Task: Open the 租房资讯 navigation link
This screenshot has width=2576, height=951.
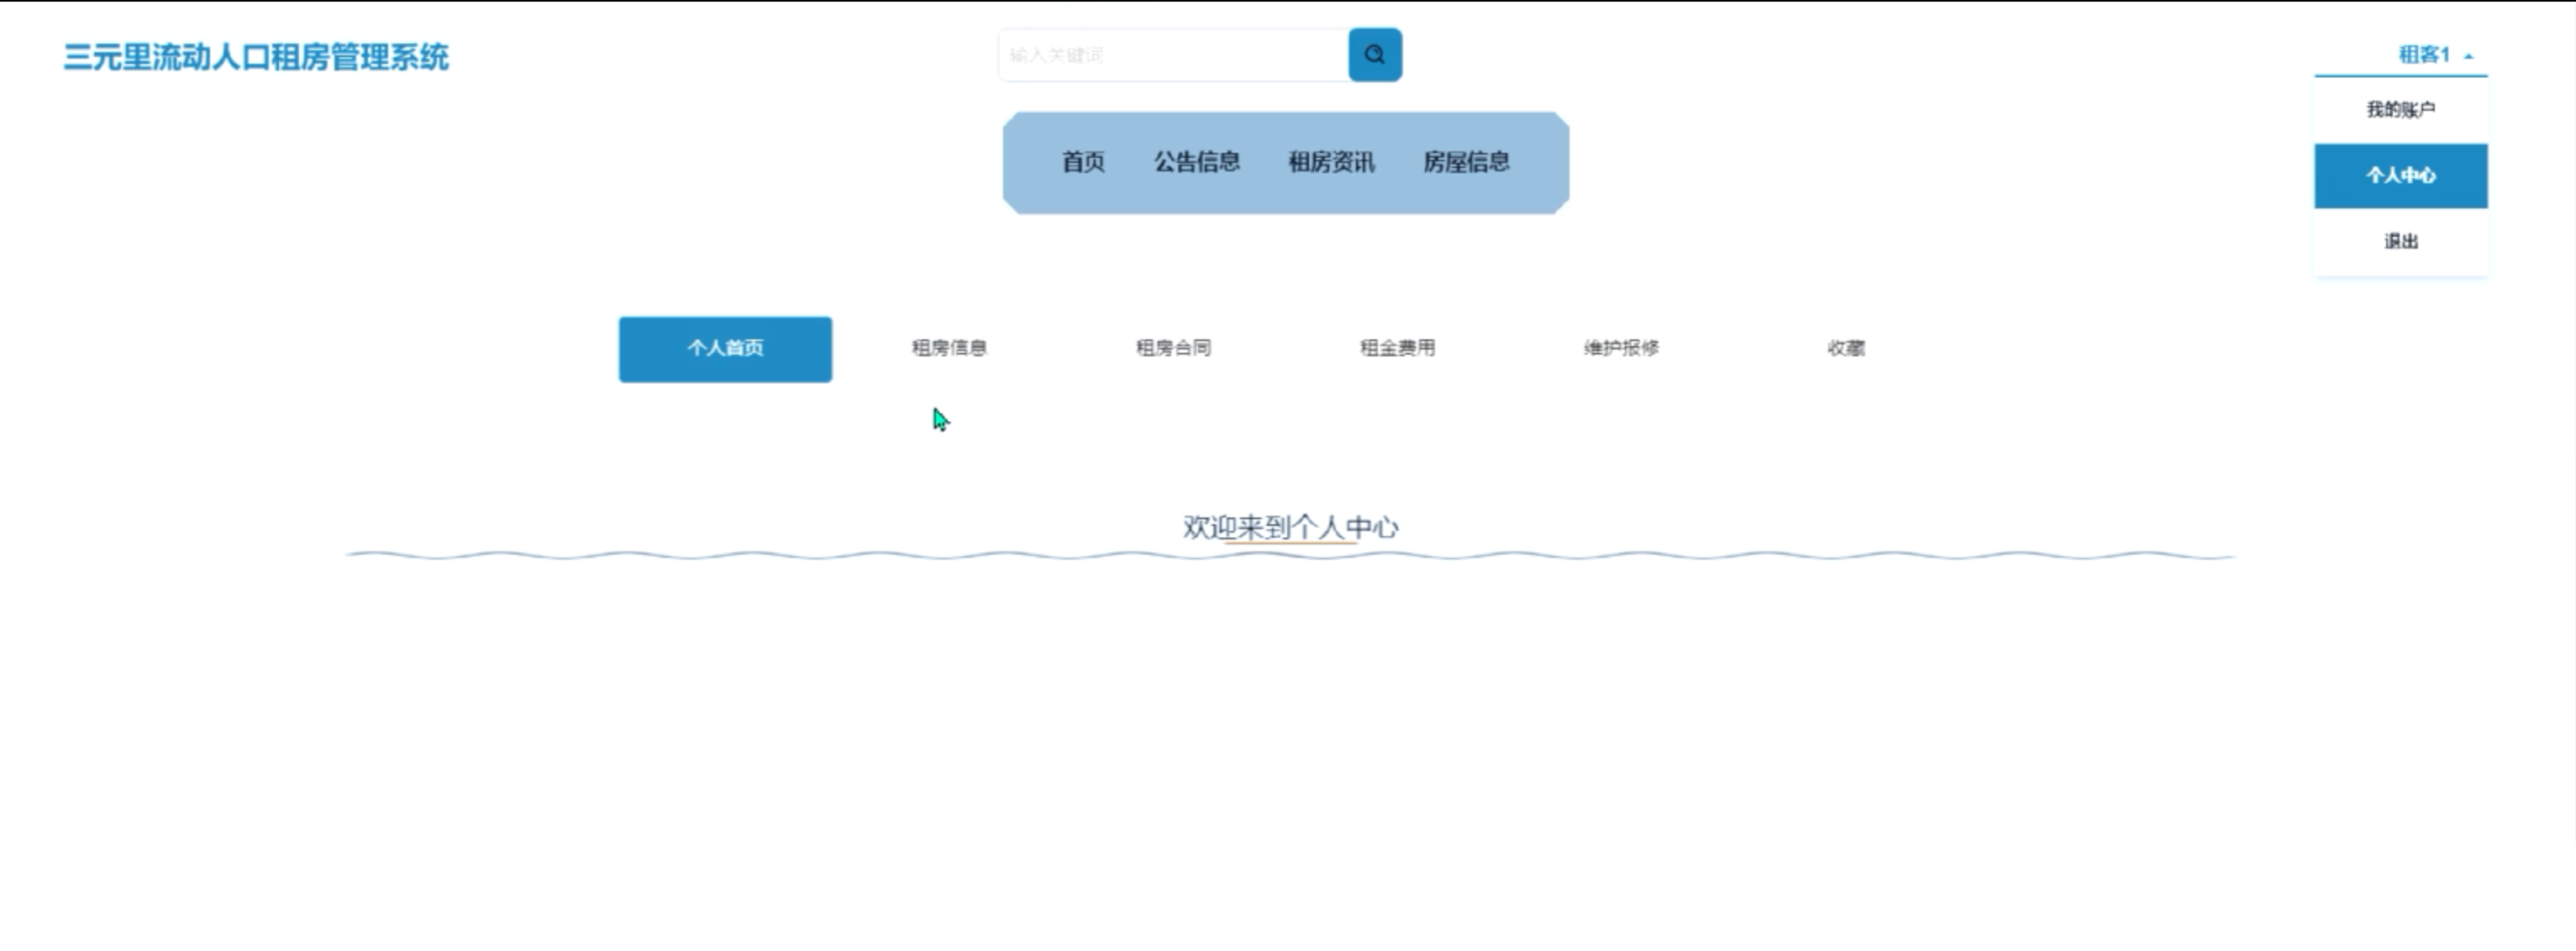Action: pos(1331,162)
